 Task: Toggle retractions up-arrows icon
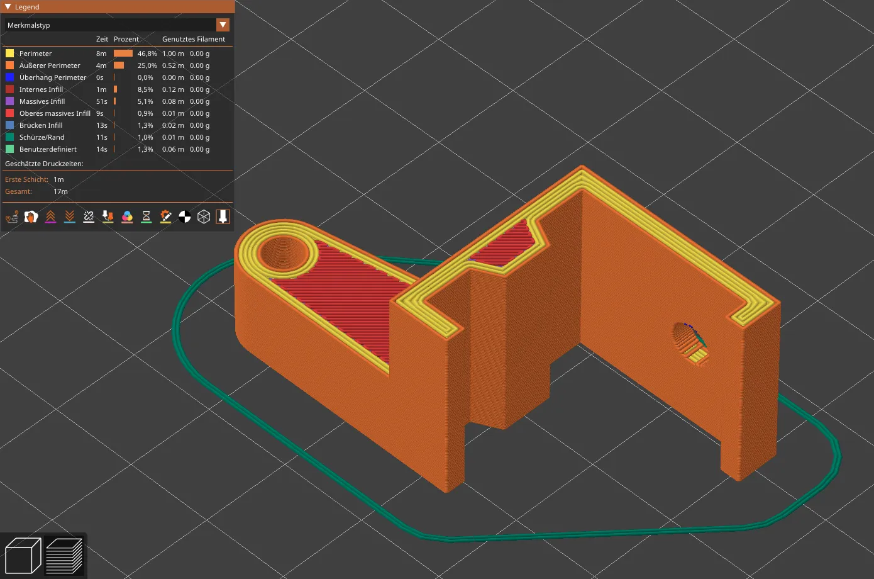click(50, 217)
